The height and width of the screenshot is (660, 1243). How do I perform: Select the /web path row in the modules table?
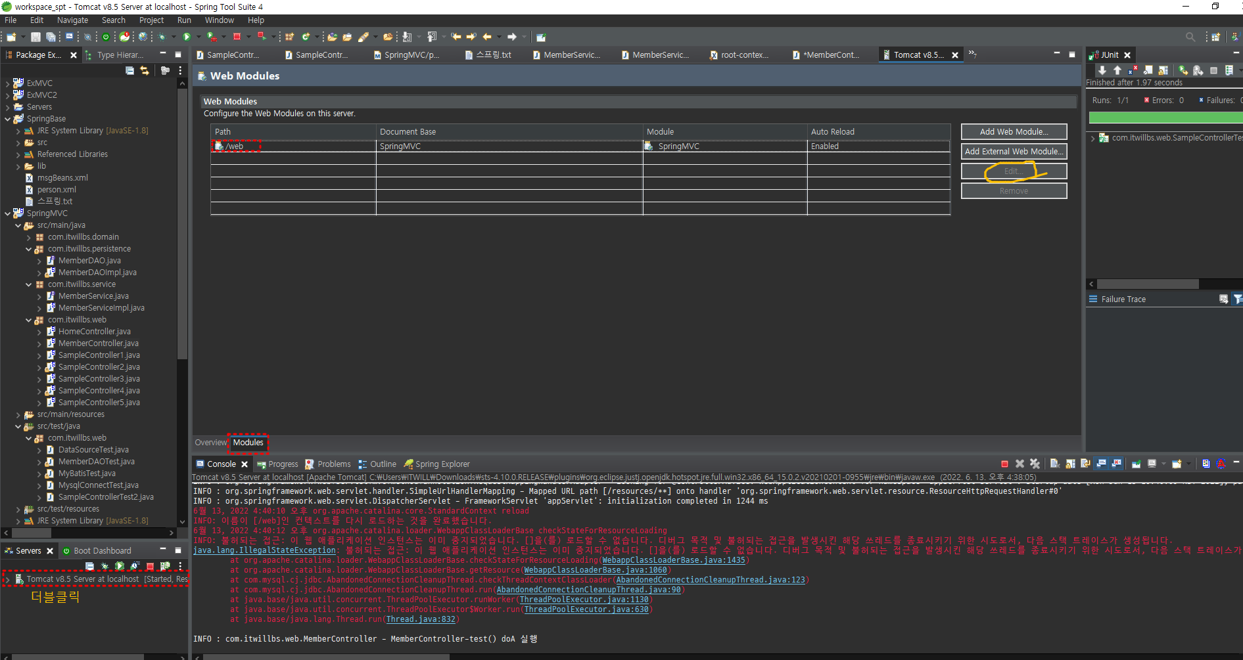click(x=580, y=146)
